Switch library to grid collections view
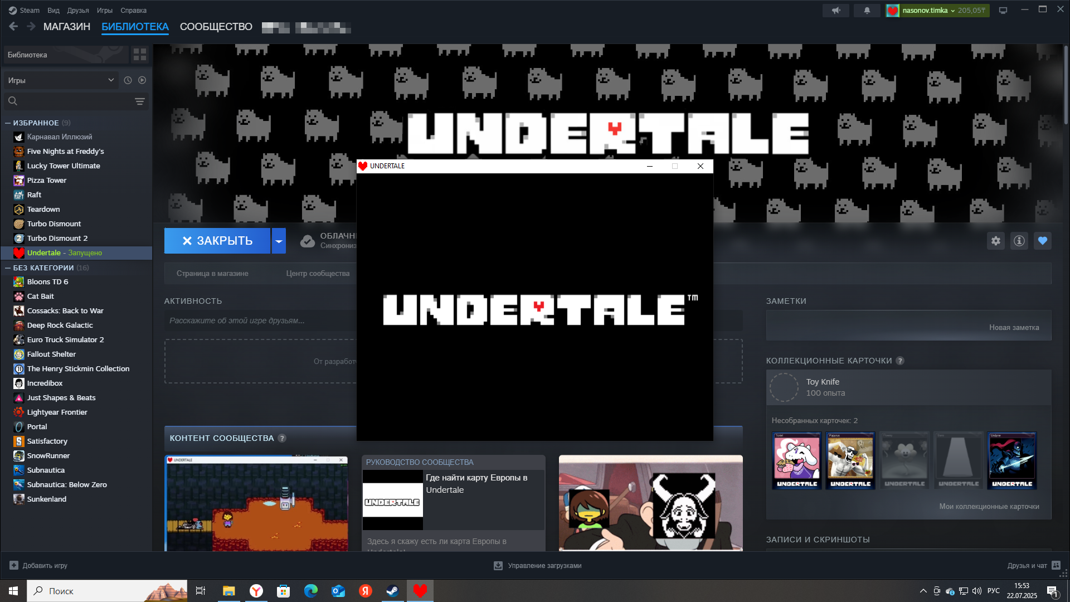 (x=140, y=55)
